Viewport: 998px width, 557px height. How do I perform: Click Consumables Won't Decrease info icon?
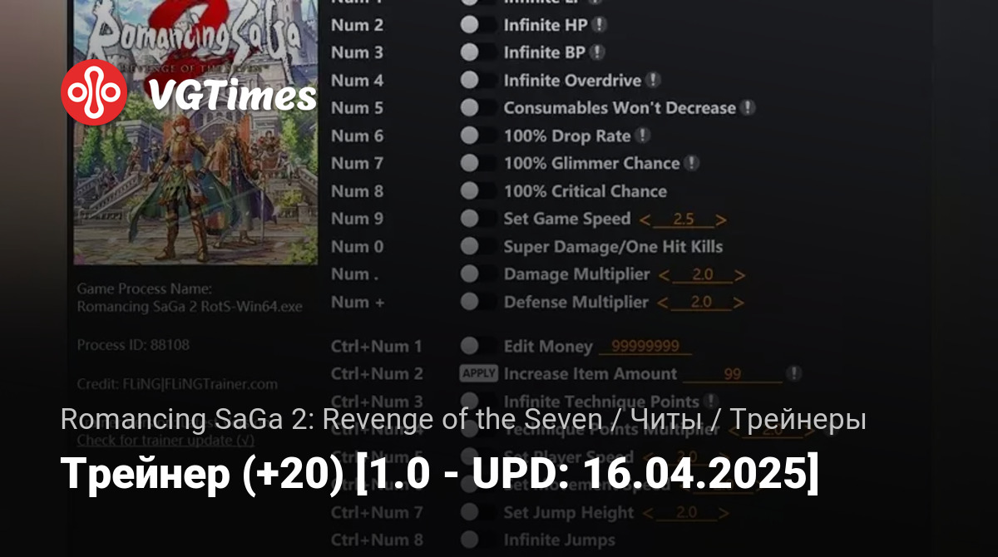(x=748, y=108)
